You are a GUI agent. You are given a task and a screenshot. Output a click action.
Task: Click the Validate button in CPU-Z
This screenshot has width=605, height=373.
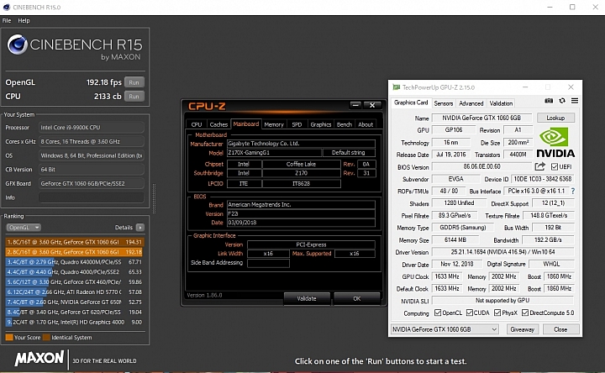[x=307, y=298]
